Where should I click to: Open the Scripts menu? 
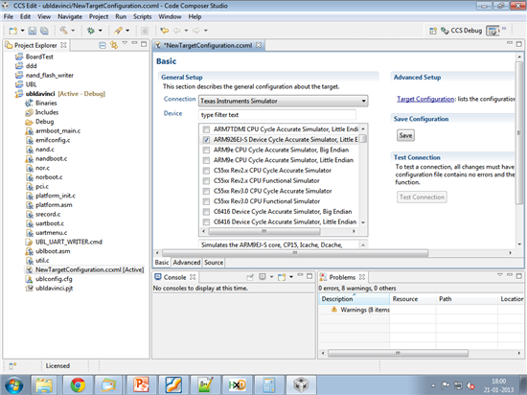pyautogui.click(x=142, y=16)
